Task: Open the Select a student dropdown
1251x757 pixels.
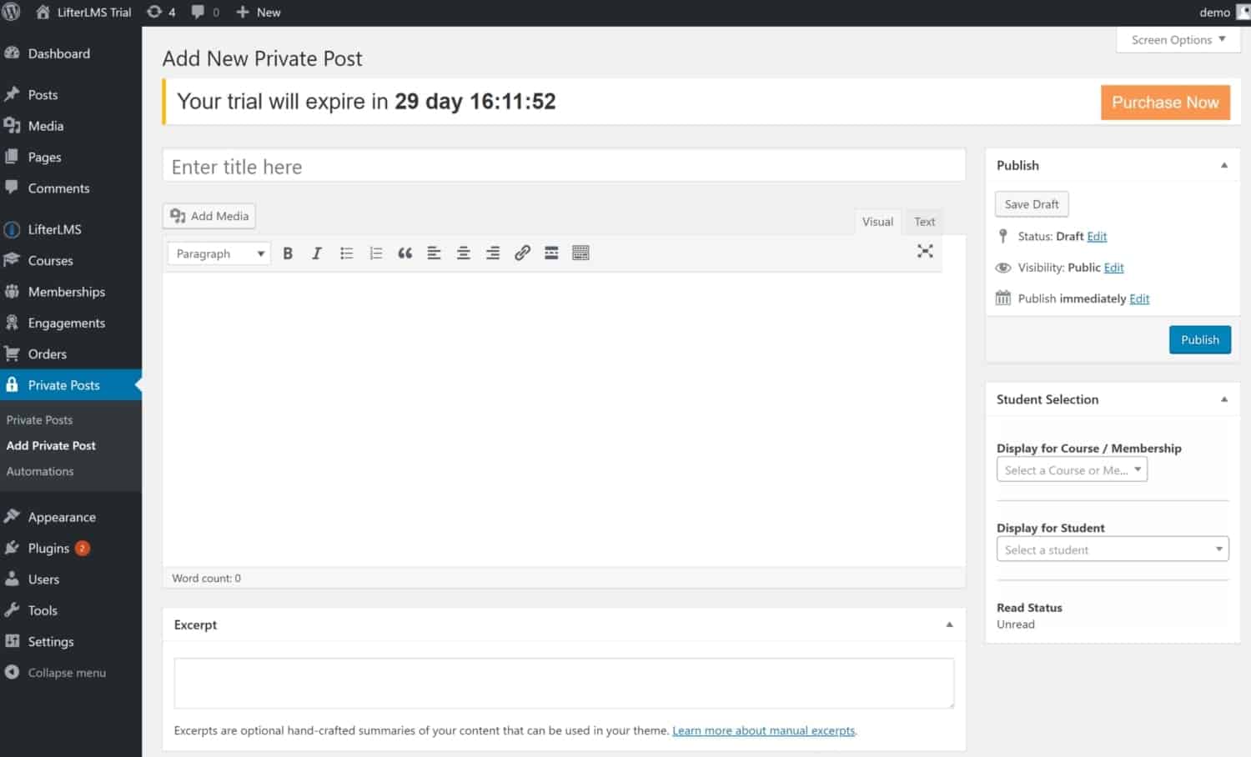Action: coord(1113,549)
